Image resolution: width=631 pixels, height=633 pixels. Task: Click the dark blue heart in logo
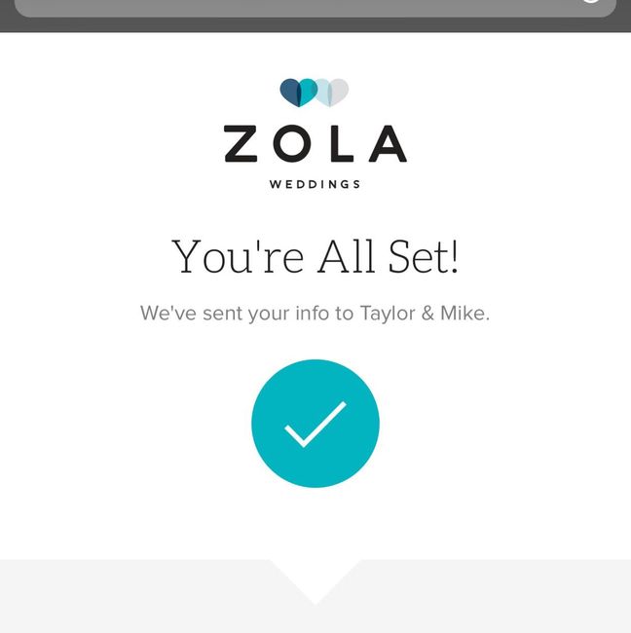289,93
